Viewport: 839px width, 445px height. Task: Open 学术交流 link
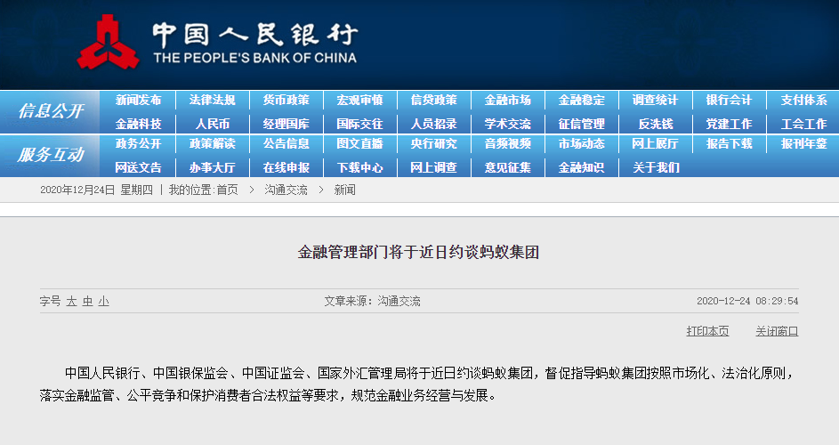(507, 125)
